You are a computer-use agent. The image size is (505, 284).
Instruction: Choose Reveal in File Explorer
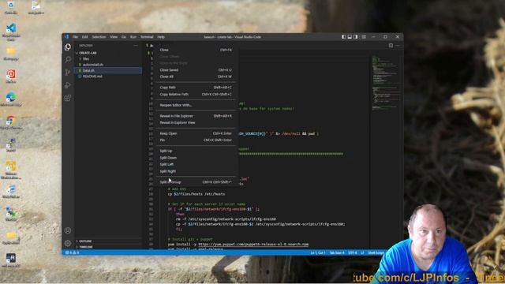(196, 116)
